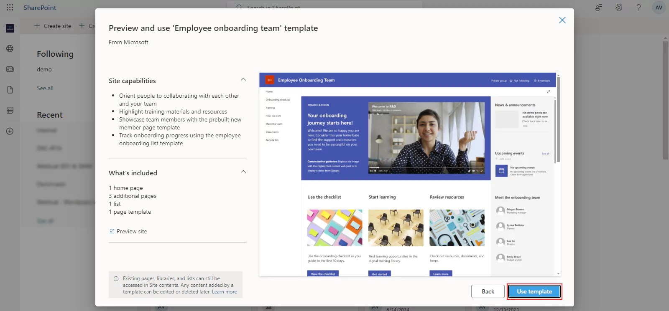Collapse the Site capabilities section
669x311 pixels.
click(x=243, y=80)
